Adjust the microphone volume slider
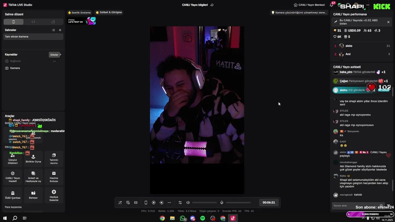Screen dimensions: 395x222 (238, 203)
